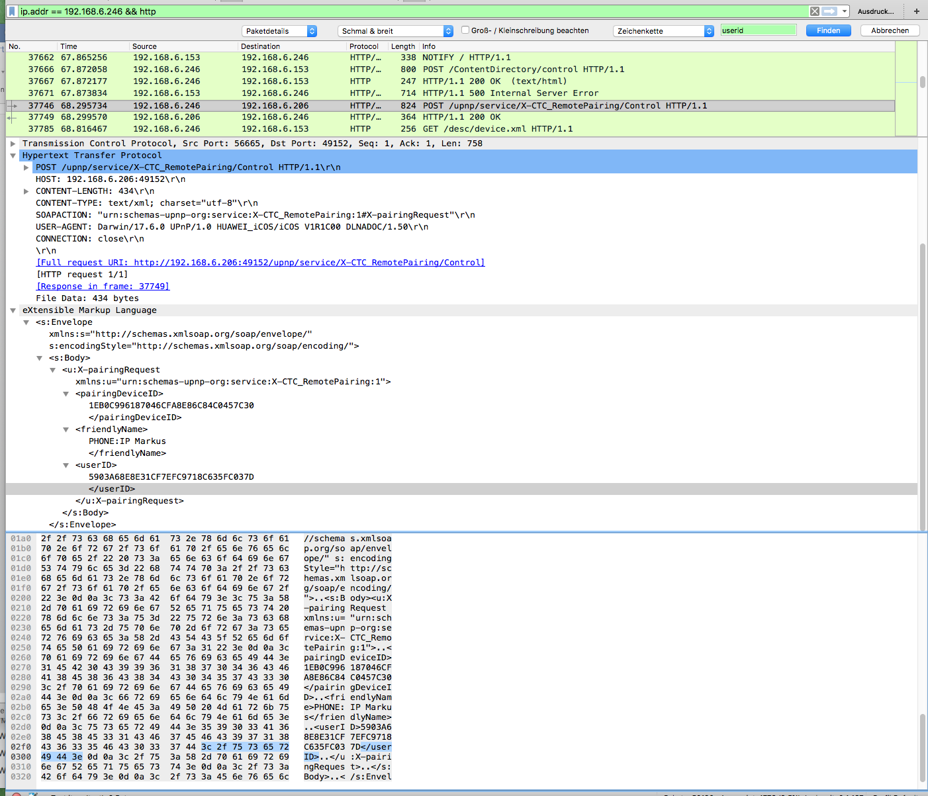Collapse the eXtensible Markup Language tree
The width and height of the screenshot is (928, 796).
pos(13,310)
